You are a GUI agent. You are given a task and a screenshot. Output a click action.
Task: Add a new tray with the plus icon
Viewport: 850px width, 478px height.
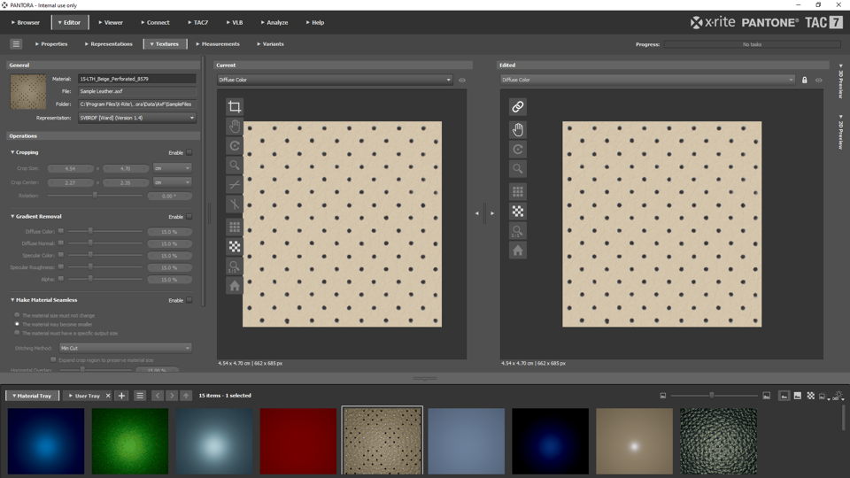[x=121, y=396]
